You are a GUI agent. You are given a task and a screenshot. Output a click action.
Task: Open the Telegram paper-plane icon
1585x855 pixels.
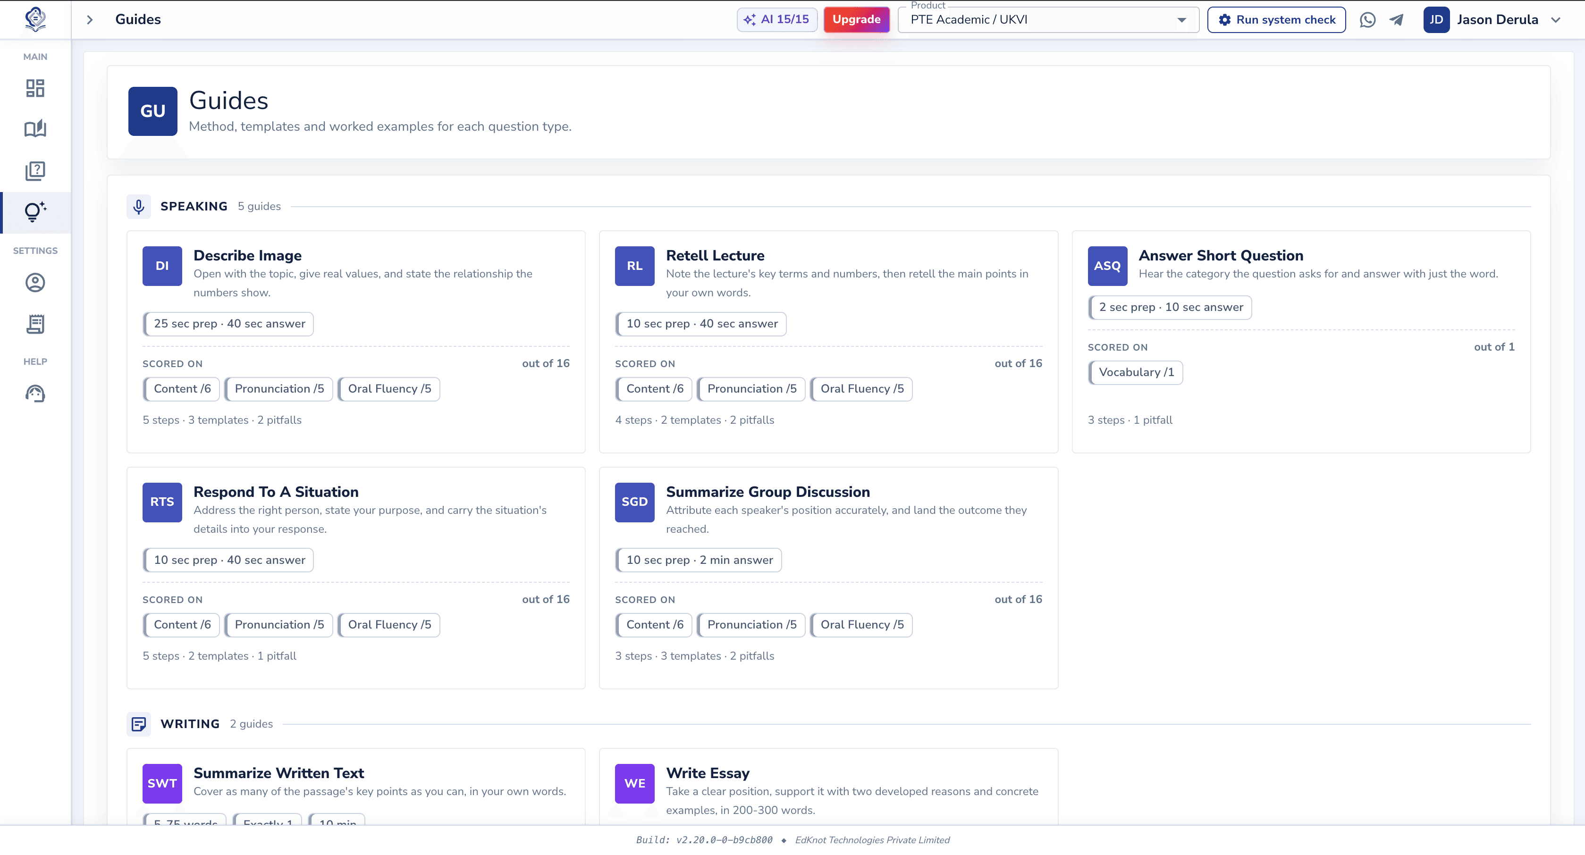[x=1397, y=20]
